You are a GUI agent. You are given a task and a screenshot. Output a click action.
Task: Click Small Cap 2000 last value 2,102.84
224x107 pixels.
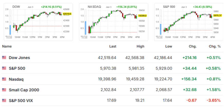point(108,90)
